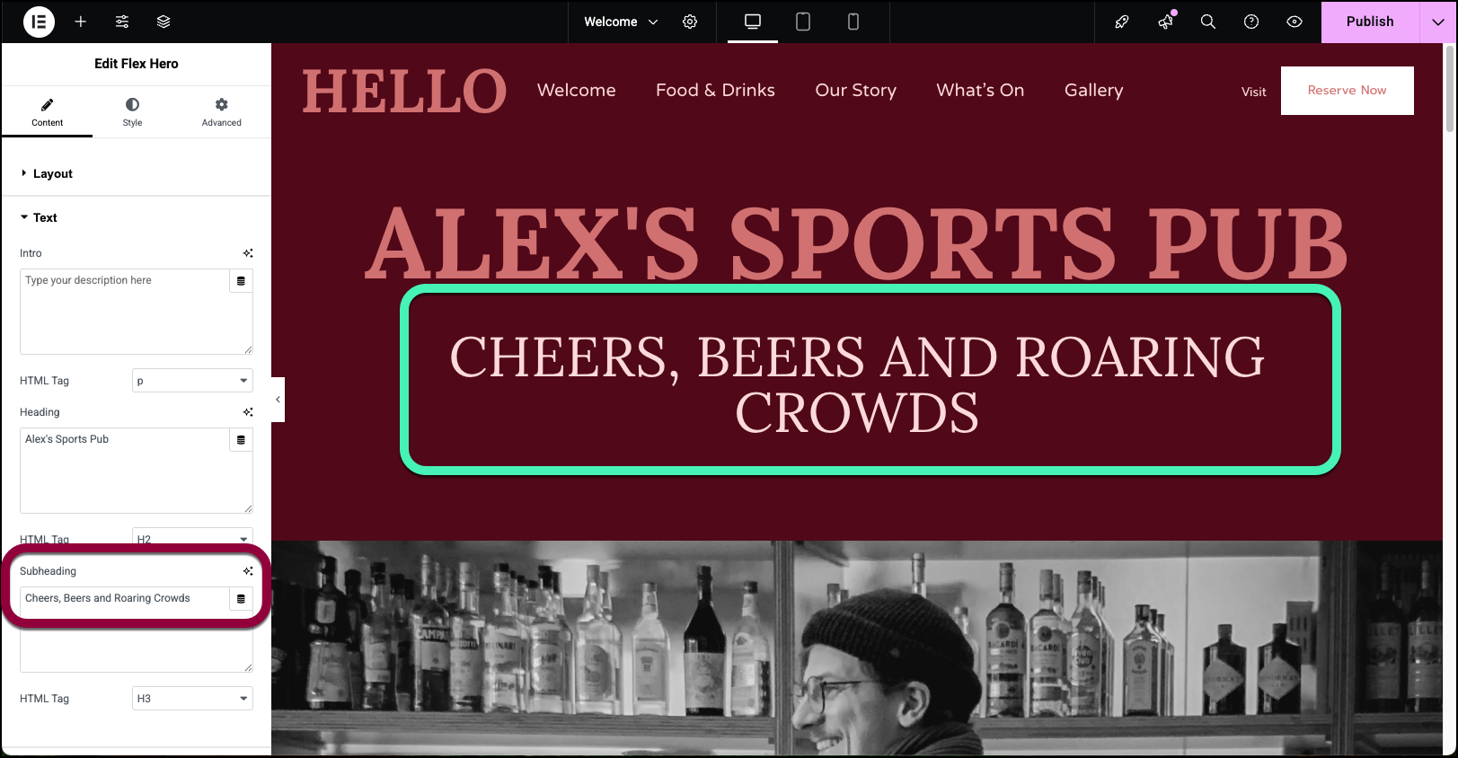This screenshot has width=1458, height=758.
Task: Switch to the Advanced tab
Action: tap(222, 112)
